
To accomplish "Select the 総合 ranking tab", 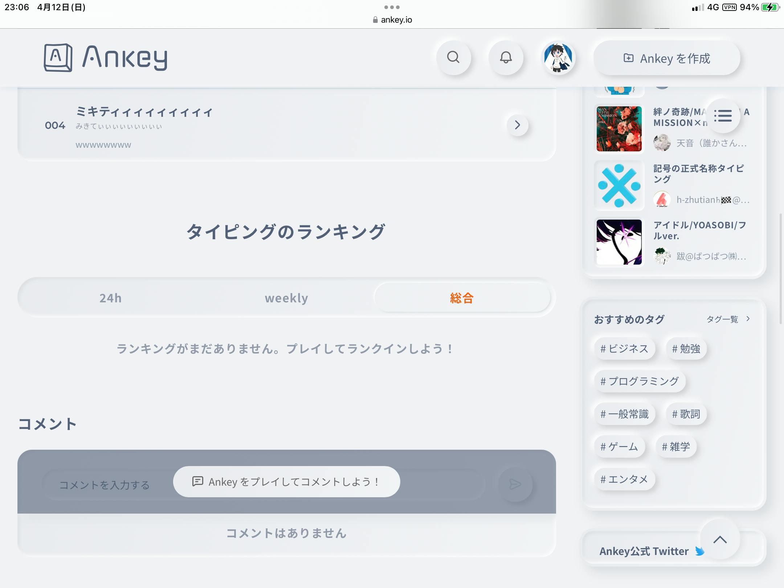I will pos(462,298).
